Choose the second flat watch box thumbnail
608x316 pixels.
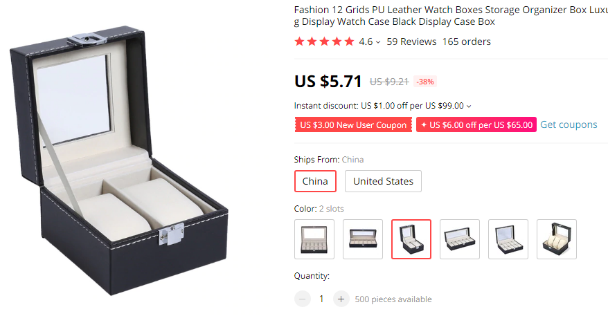tap(363, 239)
